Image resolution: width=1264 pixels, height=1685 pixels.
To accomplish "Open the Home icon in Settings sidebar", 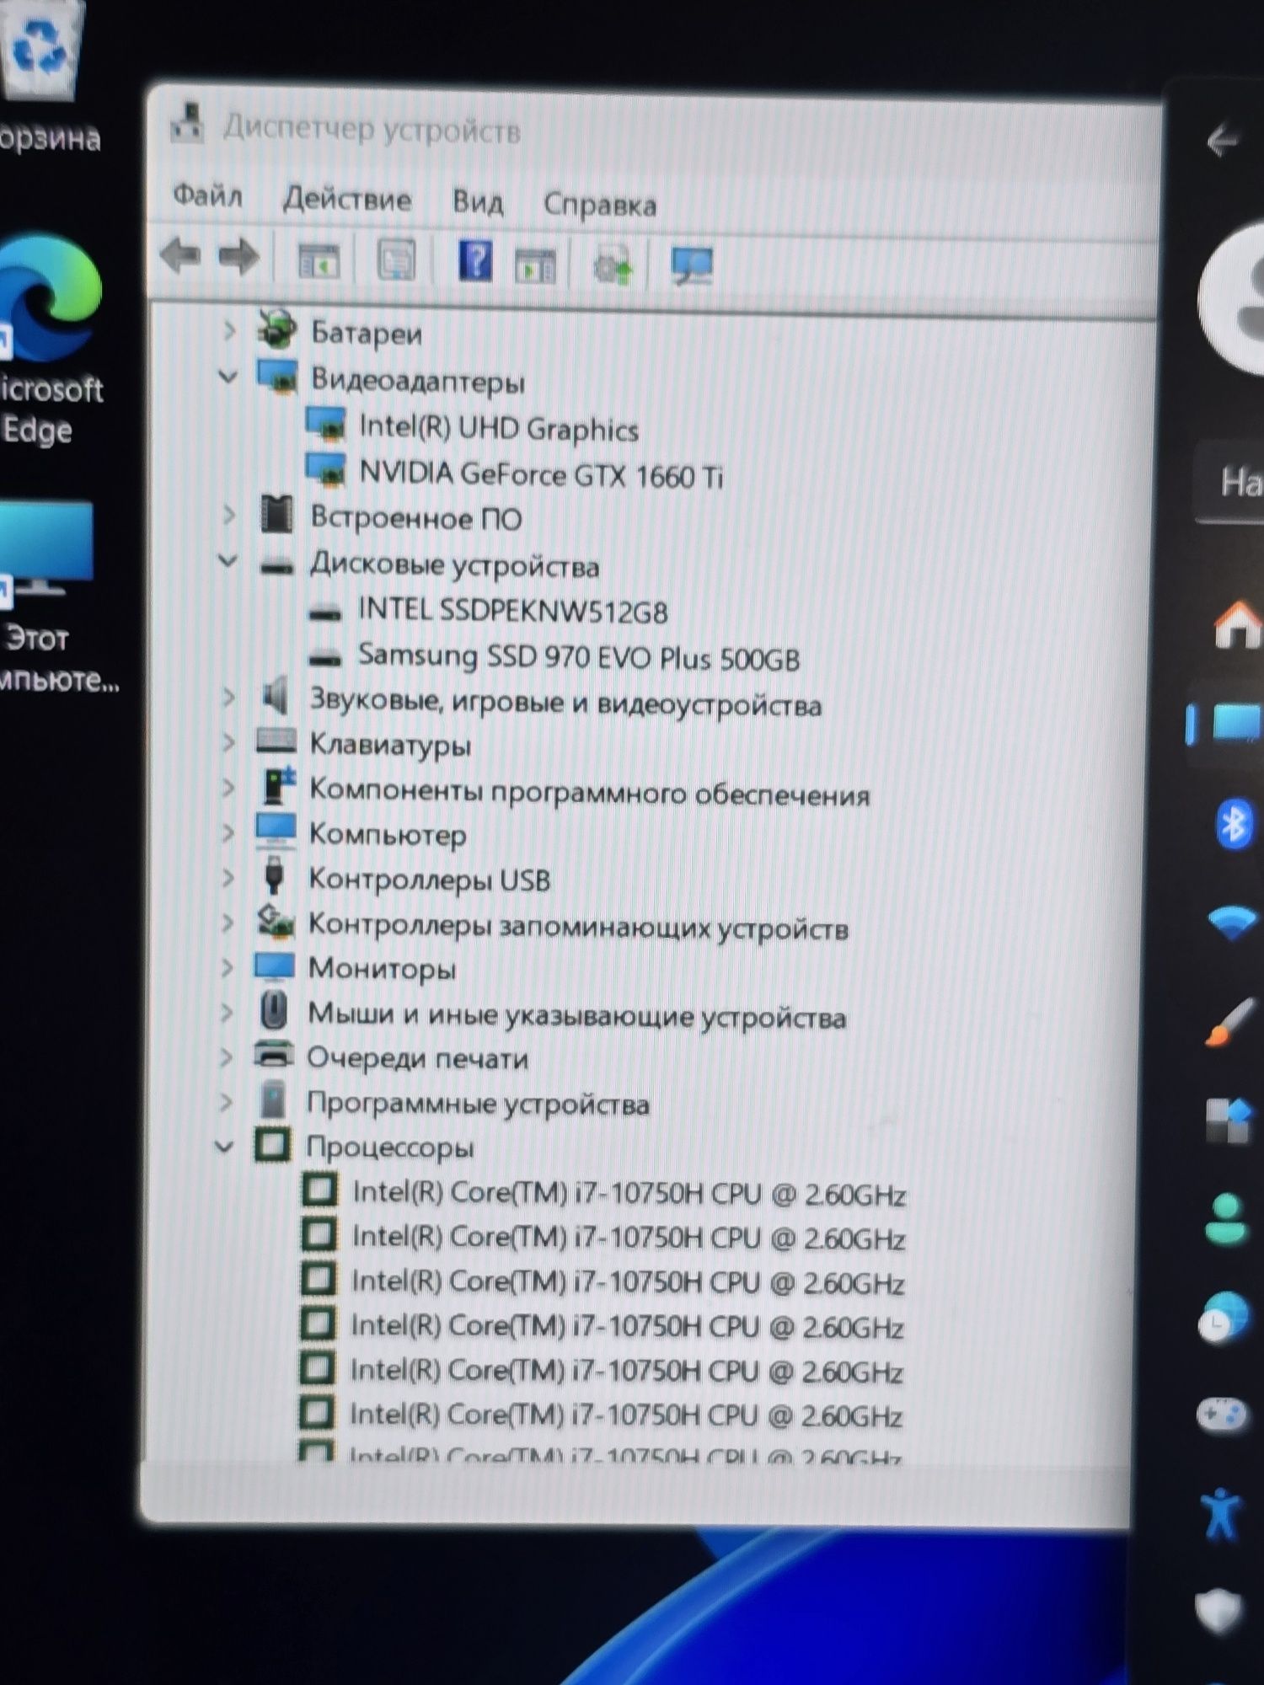I will (1237, 623).
